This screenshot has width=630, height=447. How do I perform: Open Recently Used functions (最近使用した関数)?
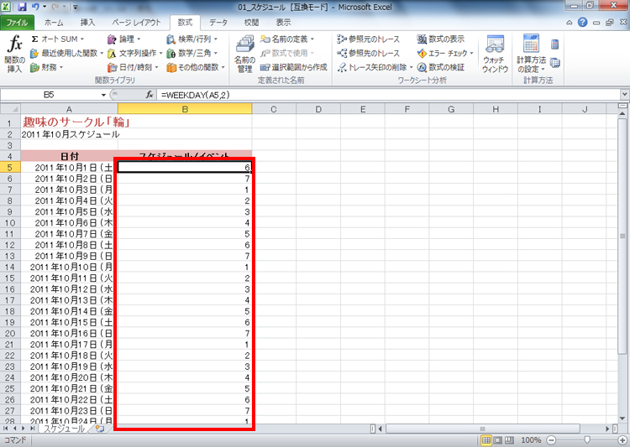pyautogui.click(x=66, y=53)
